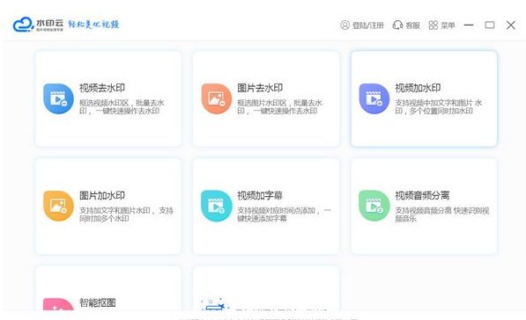Select the 视频加水印 title text
The height and width of the screenshot is (320, 526).
(418, 88)
